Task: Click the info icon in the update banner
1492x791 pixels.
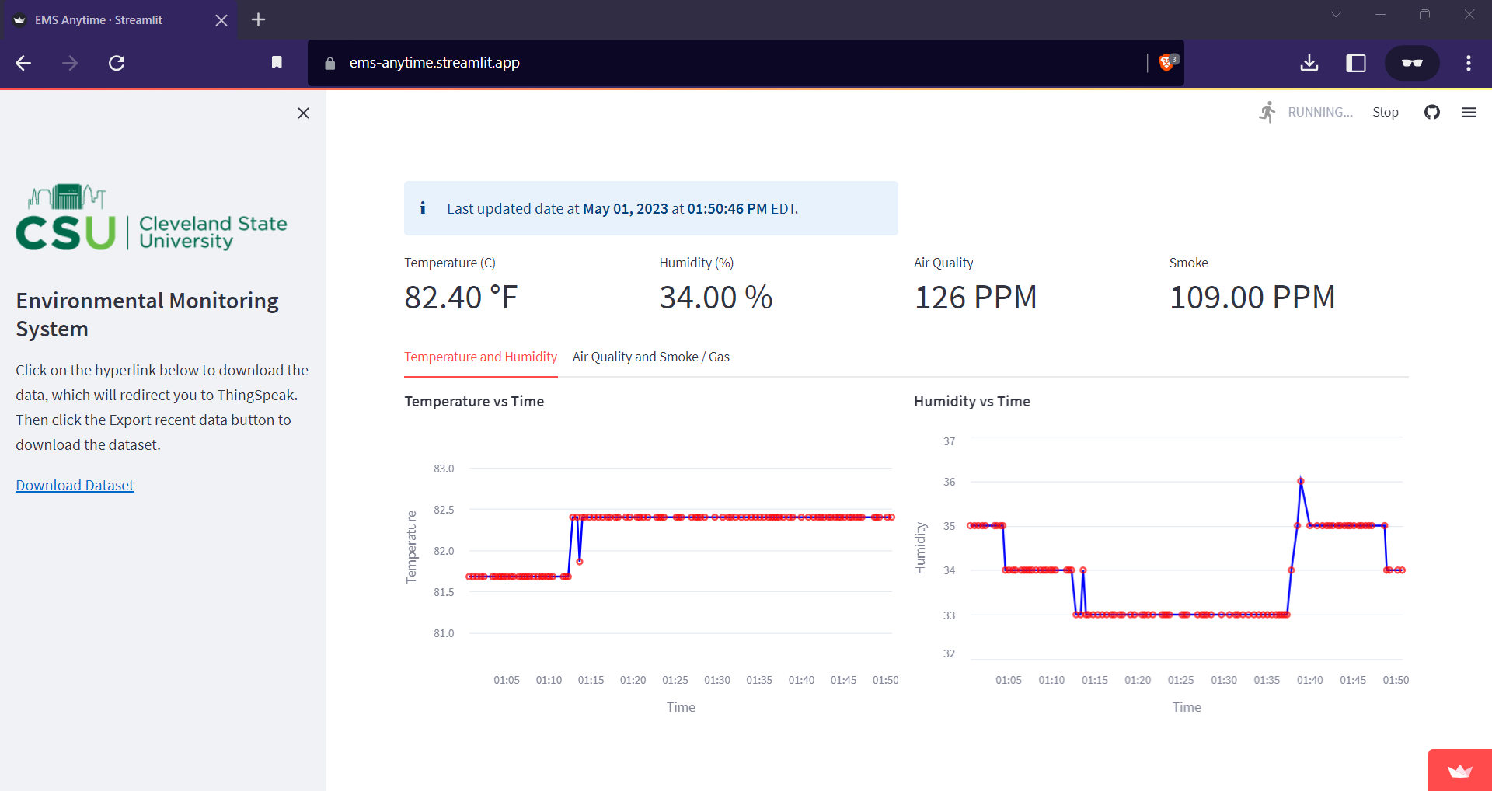Action: pos(423,207)
